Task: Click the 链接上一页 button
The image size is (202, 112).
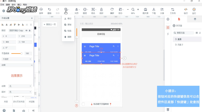Action: 50,24
